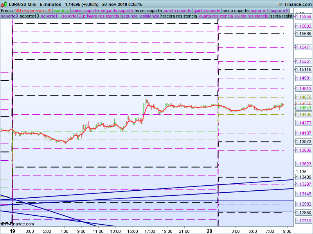Select the Precio legend label

(7, 11)
